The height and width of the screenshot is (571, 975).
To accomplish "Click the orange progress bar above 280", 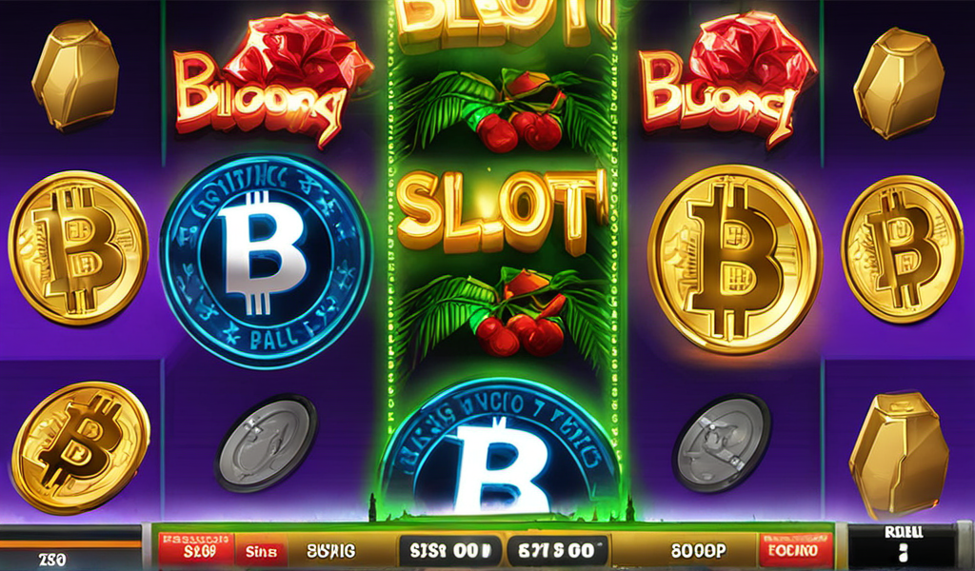I will tap(70, 543).
